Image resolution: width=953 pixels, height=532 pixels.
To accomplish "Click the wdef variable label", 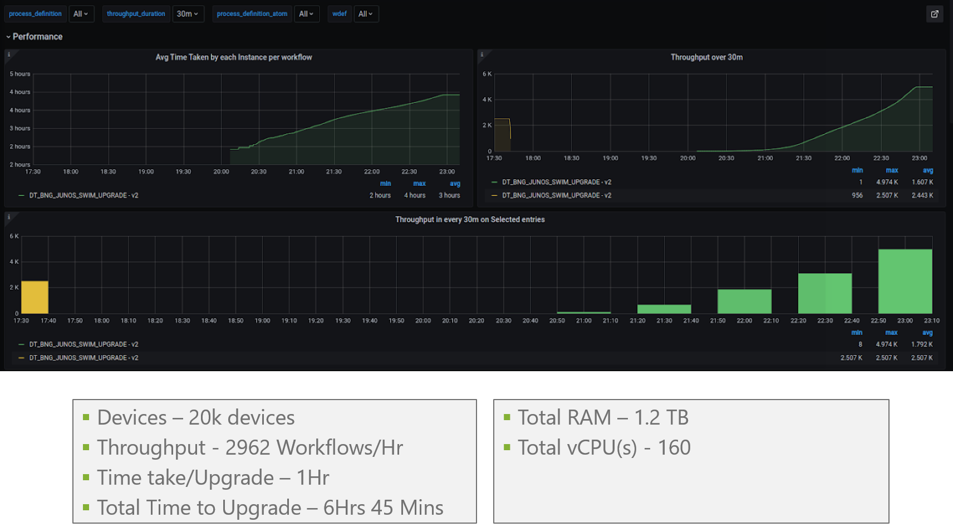I will coord(340,14).
